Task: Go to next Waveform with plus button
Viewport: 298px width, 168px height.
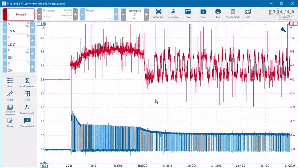Action: (146, 14)
